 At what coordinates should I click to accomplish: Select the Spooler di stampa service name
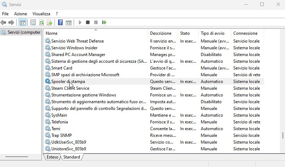pyautogui.click(x=68, y=82)
